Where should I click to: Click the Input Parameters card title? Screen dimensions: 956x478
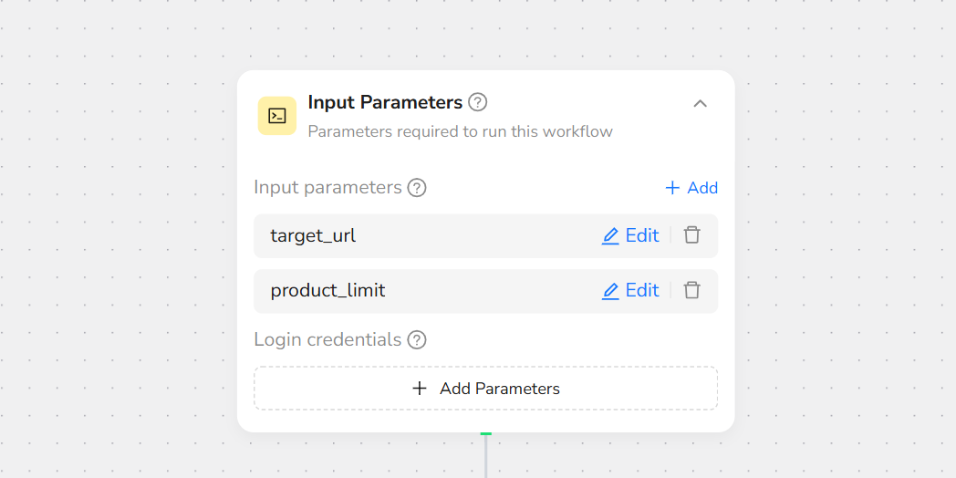pos(385,102)
